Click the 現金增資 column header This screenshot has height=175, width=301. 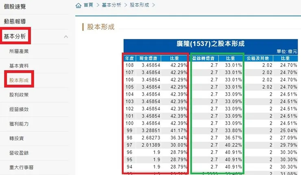pyautogui.click(x=148, y=58)
